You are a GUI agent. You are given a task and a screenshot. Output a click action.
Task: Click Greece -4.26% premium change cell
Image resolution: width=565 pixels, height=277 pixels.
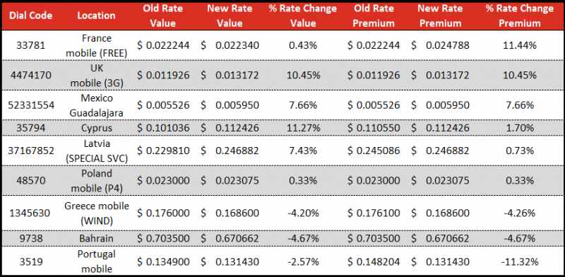(519, 213)
